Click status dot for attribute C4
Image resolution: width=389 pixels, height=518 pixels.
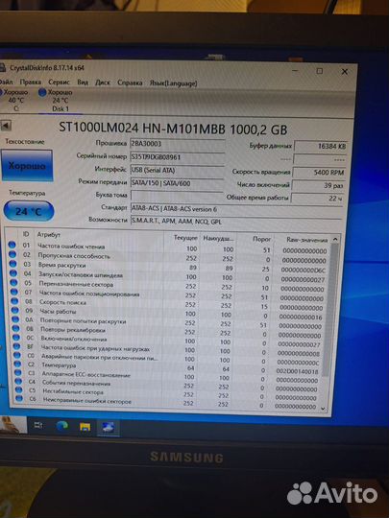pos(18,381)
